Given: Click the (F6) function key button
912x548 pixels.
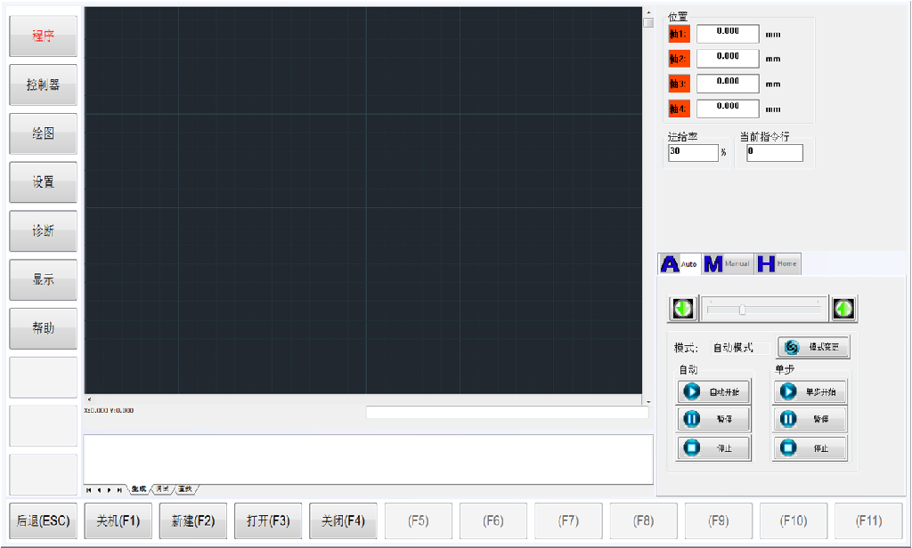Looking at the screenshot, I should tap(493, 520).
